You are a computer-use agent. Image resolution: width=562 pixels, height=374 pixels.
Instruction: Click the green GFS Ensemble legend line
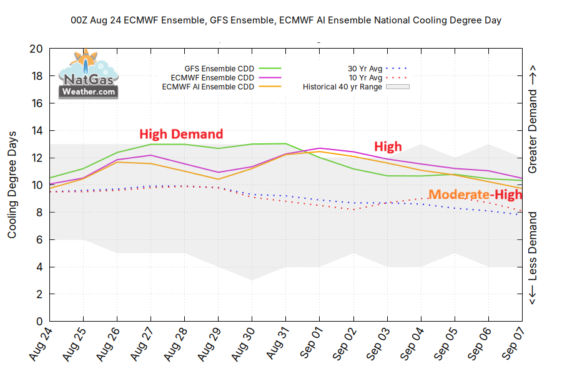(270, 68)
